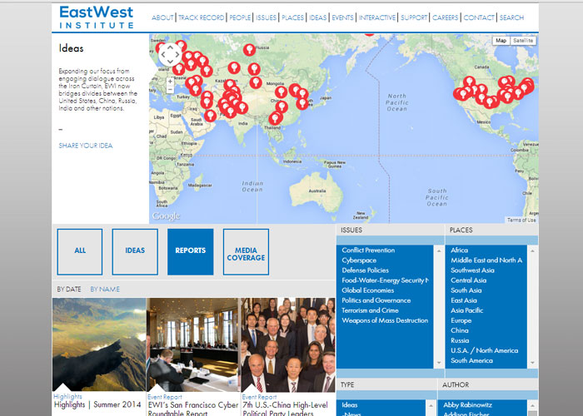Select the ALL filter button

[x=80, y=252]
